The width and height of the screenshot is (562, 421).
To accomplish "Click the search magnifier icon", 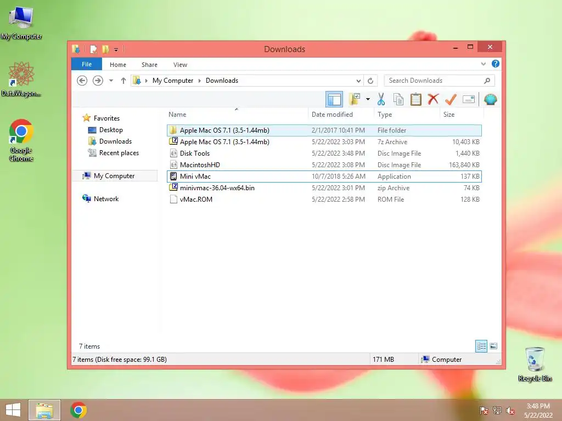I will coord(487,81).
